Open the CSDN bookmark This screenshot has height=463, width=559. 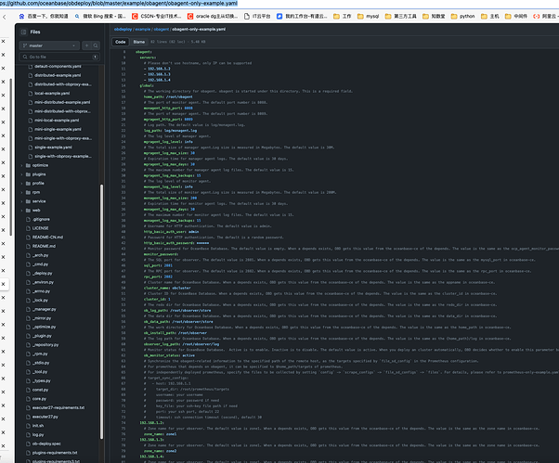pos(157,17)
